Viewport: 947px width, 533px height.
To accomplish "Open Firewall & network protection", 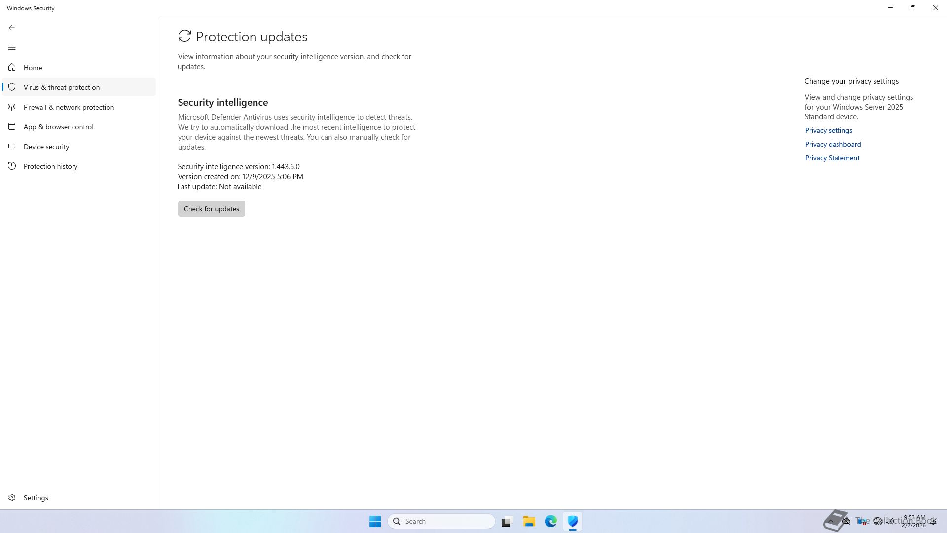I will tap(69, 107).
